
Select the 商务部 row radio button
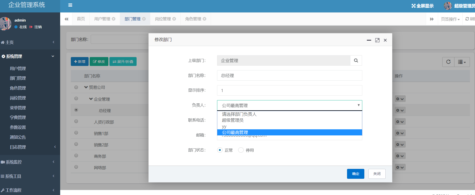point(76,155)
